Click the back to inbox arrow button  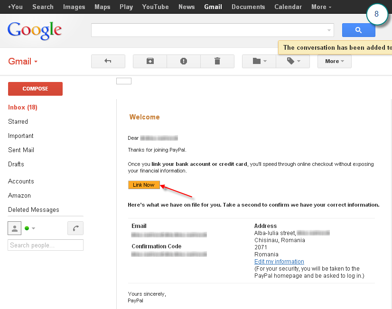point(108,61)
